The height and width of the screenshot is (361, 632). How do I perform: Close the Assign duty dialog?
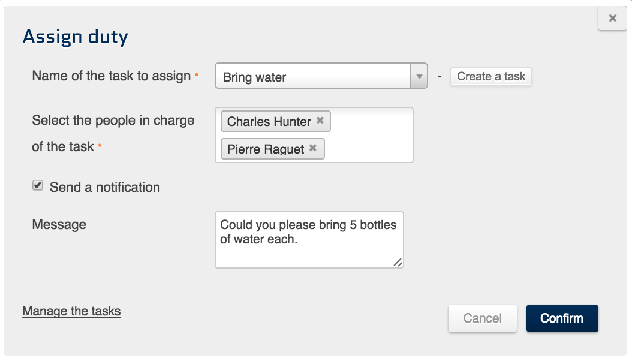click(x=612, y=19)
